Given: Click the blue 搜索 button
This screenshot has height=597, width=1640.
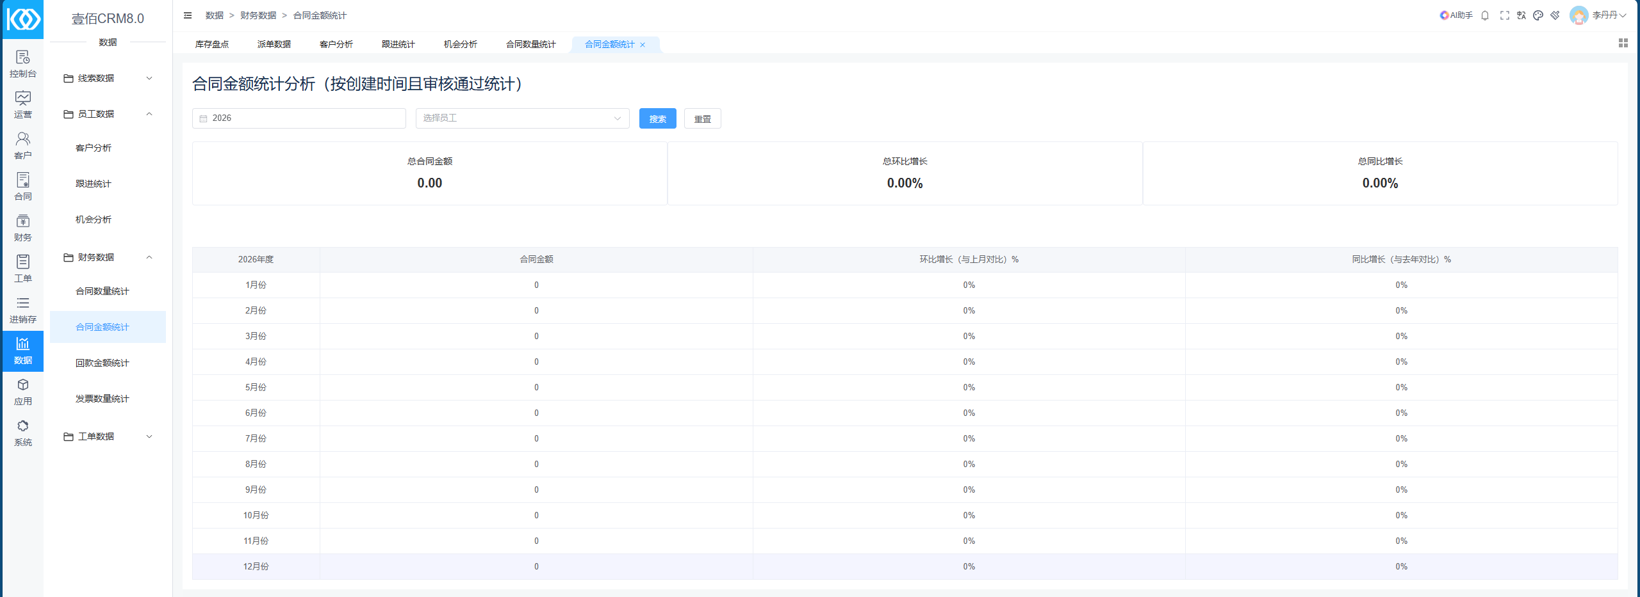Looking at the screenshot, I should [658, 118].
